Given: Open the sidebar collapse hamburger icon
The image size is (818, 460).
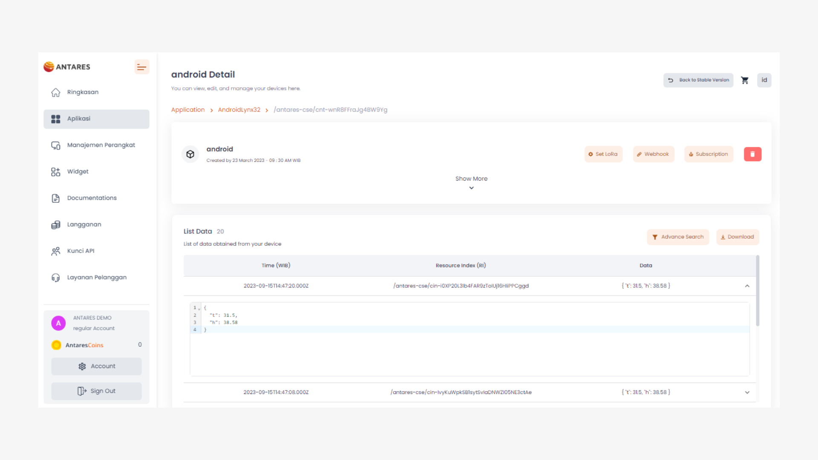Looking at the screenshot, I should pyautogui.click(x=142, y=67).
